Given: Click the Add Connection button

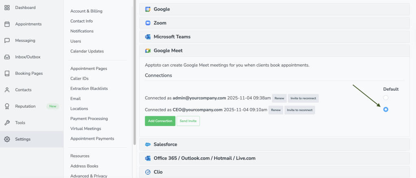Looking at the screenshot, I should tap(160, 121).
